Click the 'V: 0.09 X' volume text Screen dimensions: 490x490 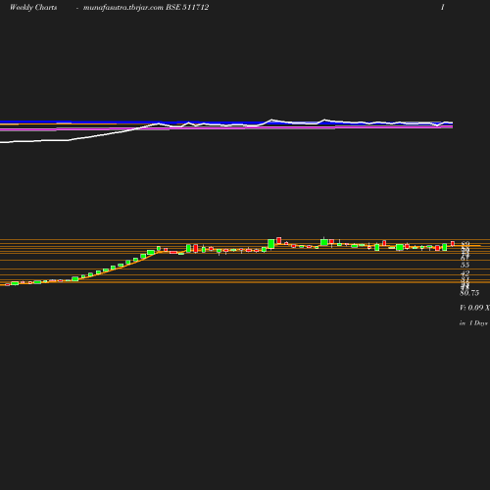point(474,308)
